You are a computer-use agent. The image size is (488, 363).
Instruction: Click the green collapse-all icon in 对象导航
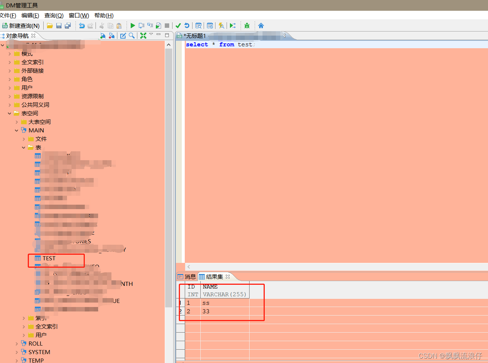pos(143,36)
